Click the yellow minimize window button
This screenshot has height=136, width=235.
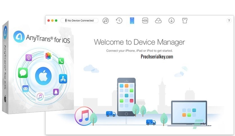(x=52, y=21)
